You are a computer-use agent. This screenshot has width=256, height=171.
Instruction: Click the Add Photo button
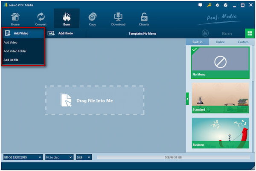[61, 33]
